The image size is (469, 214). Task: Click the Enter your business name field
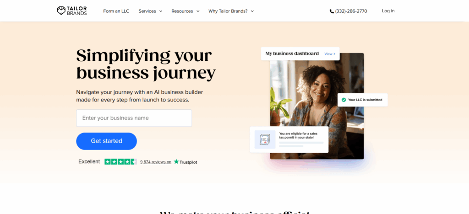click(x=134, y=118)
